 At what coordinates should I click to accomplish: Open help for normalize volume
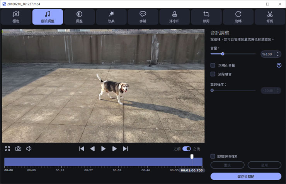[279, 65]
